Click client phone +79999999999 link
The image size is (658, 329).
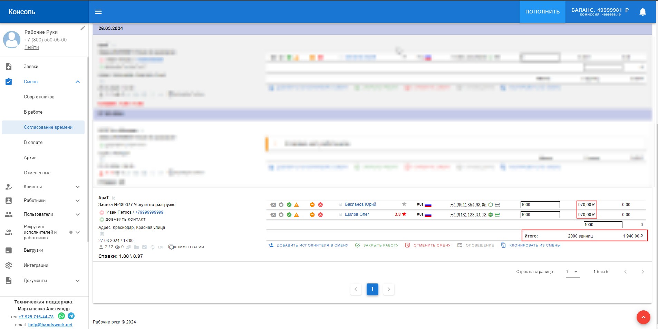(x=149, y=213)
